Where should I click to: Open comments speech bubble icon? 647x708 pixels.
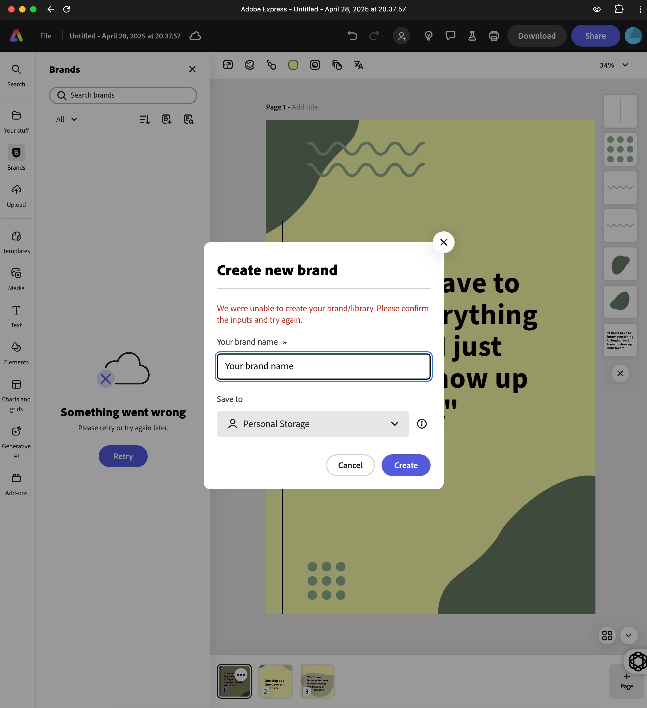(x=450, y=36)
